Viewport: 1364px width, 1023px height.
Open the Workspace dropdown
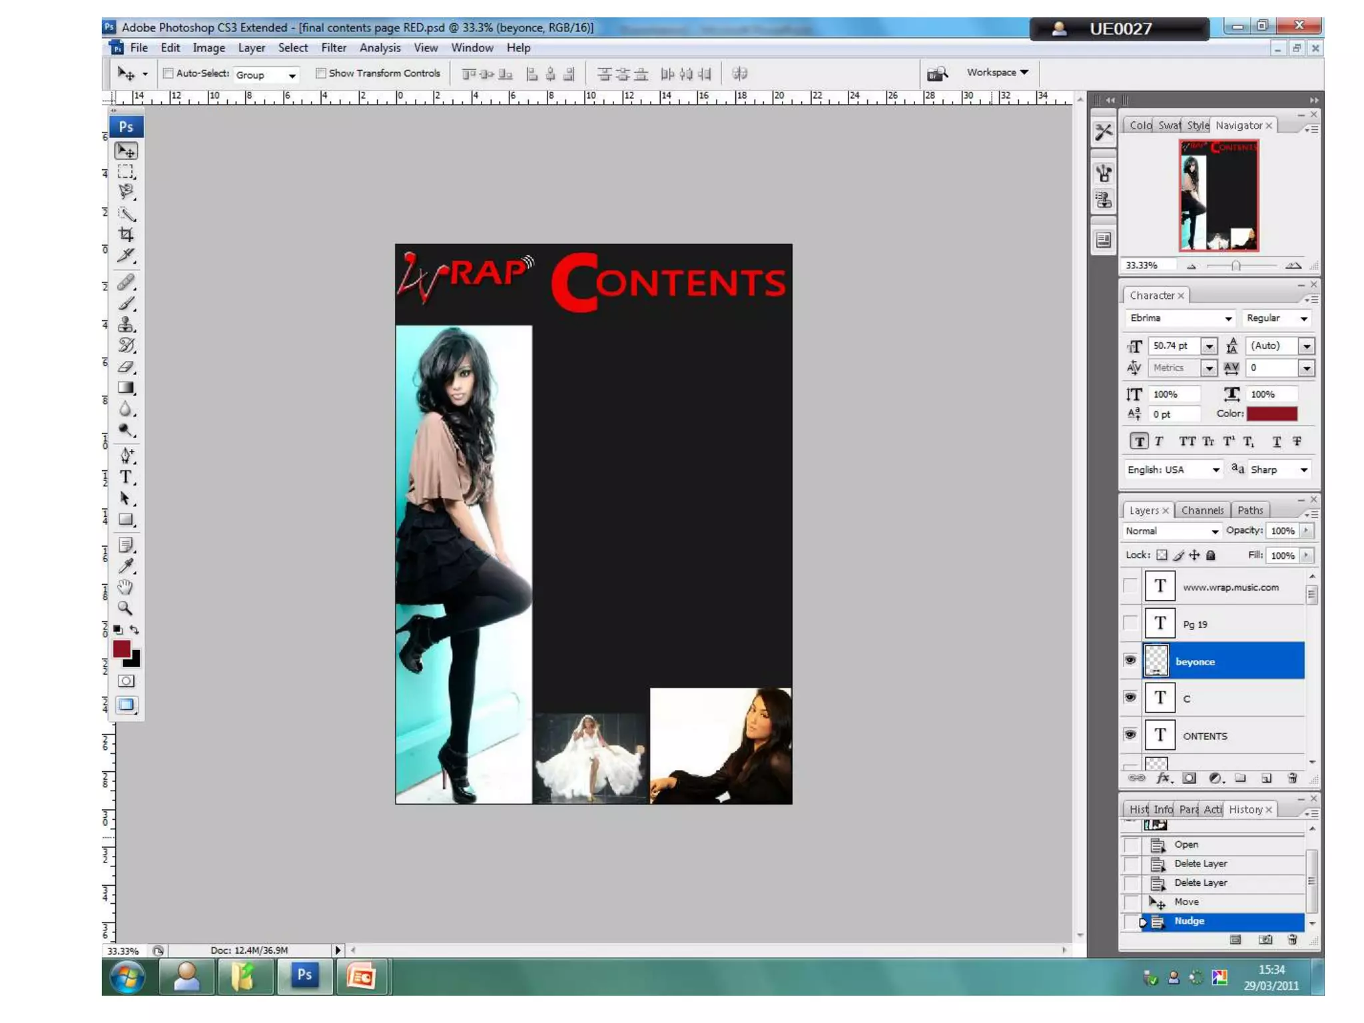pos(998,72)
